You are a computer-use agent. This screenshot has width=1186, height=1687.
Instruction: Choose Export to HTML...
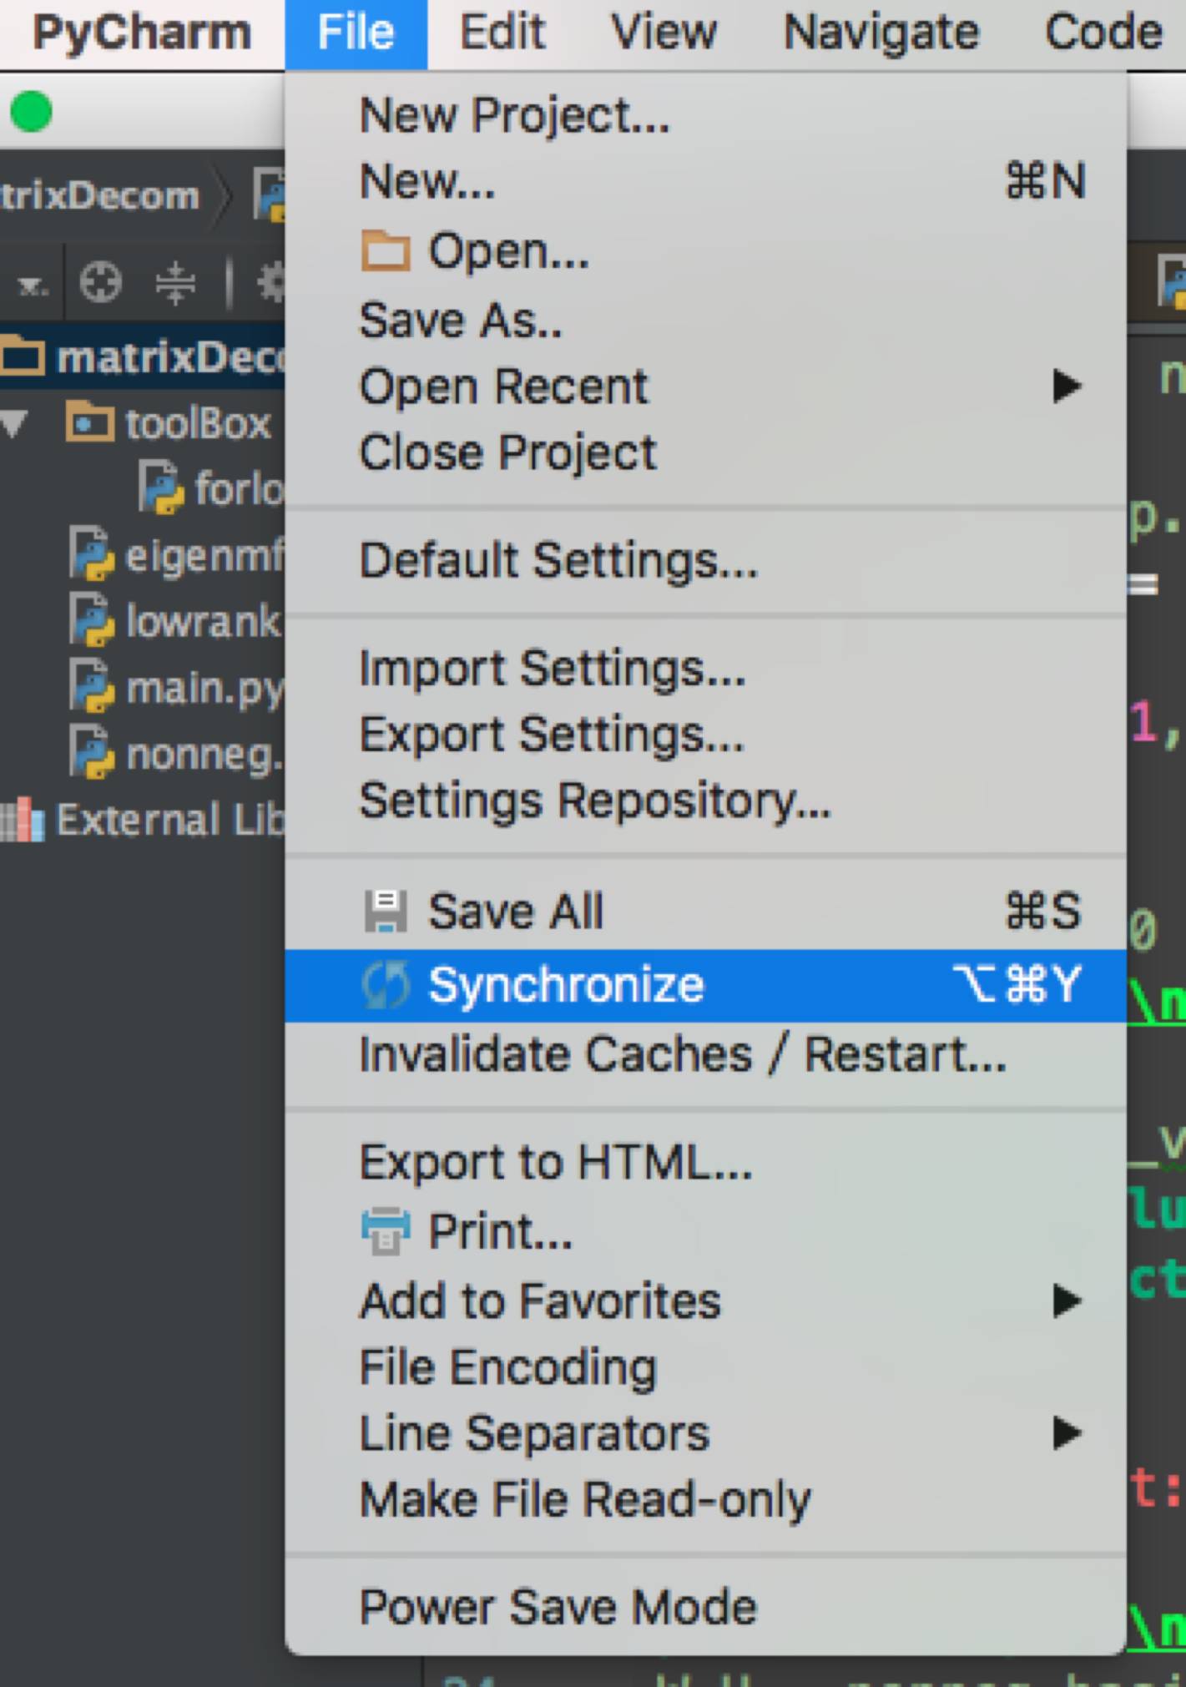[x=706, y=1162]
